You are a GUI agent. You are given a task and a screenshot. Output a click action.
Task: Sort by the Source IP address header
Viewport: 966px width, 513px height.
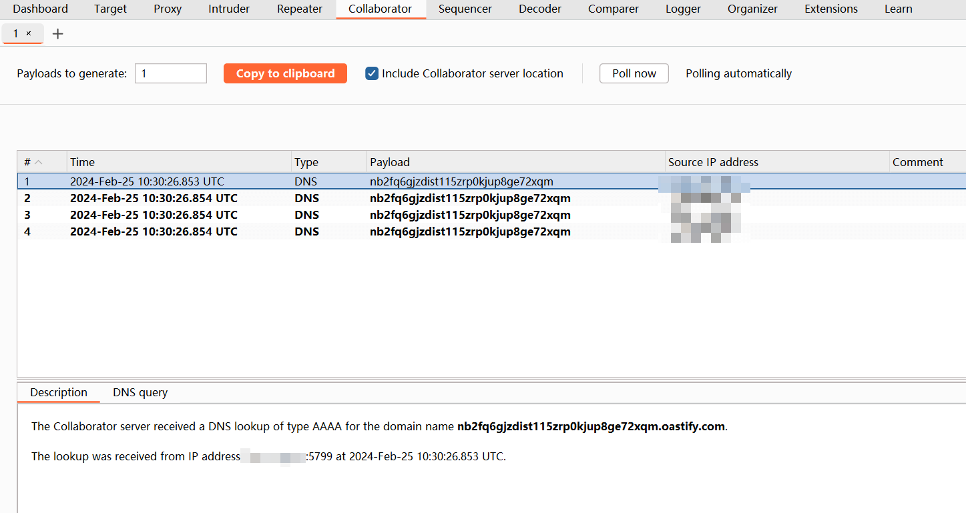(777, 162)
